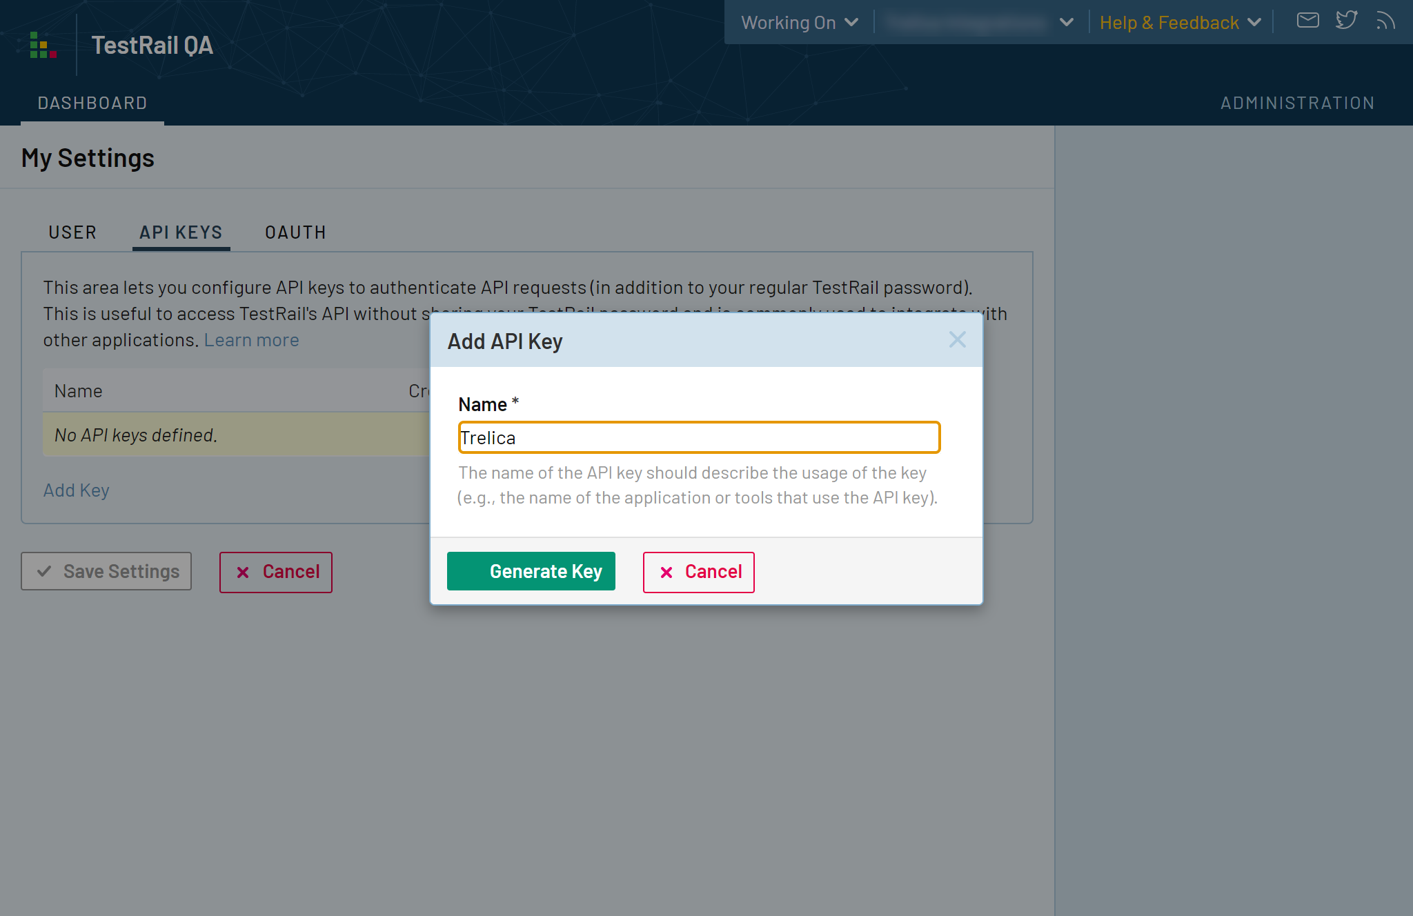Select the API Keys tab
Viewport: 1413px width, 916px height.
[x=181, y=232]
